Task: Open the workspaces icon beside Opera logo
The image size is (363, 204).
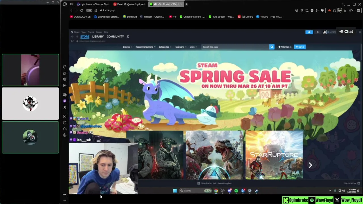Action: point(71,4)
